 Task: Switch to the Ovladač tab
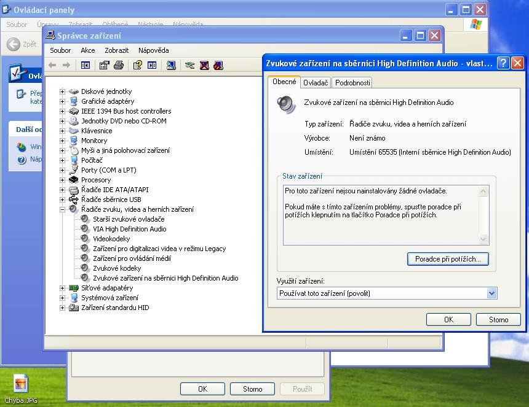[316, 83]
